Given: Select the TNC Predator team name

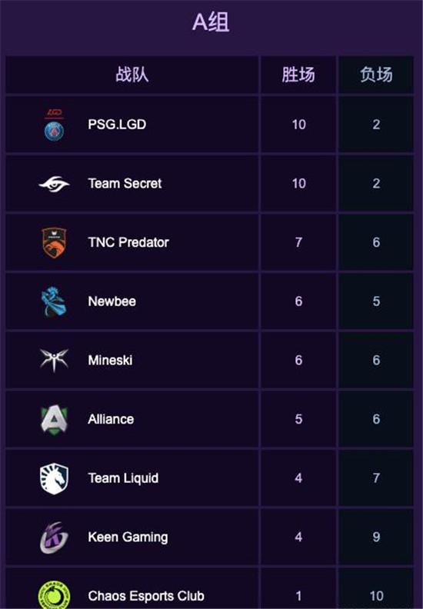Looking at the screenshot, I should [x=128, y=242].
